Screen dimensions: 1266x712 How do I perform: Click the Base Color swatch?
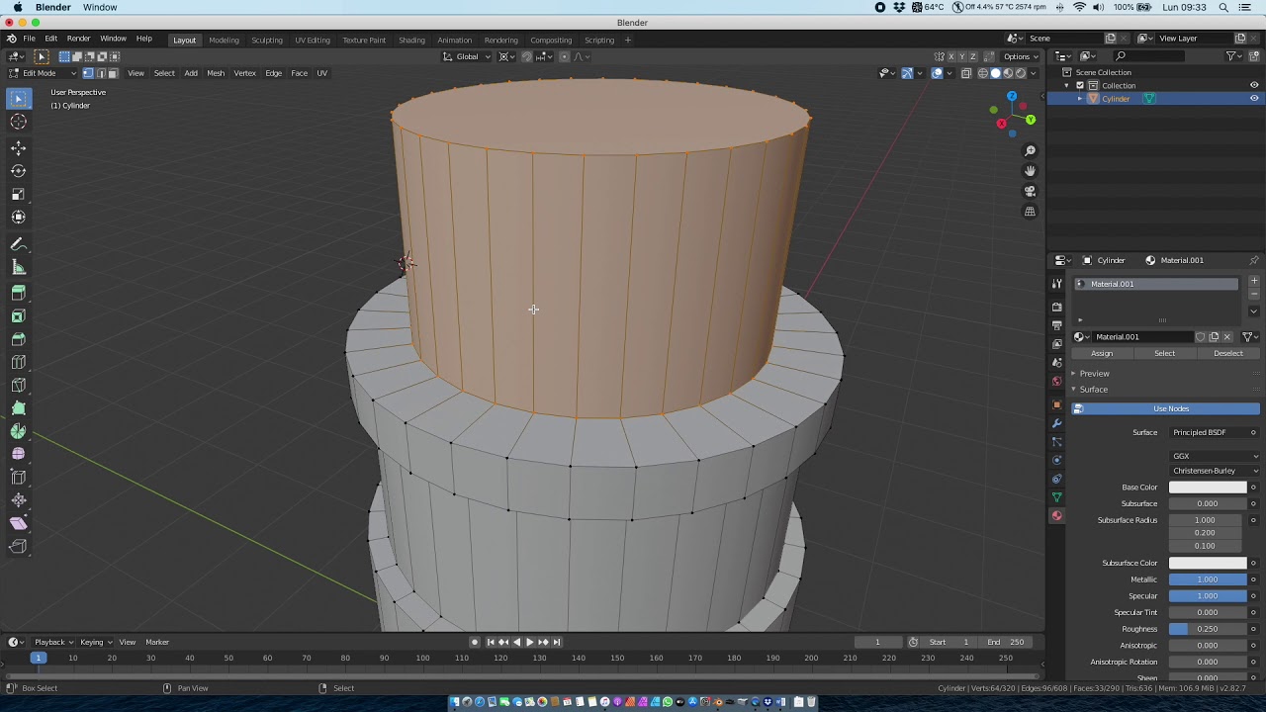pos(1208,488)
